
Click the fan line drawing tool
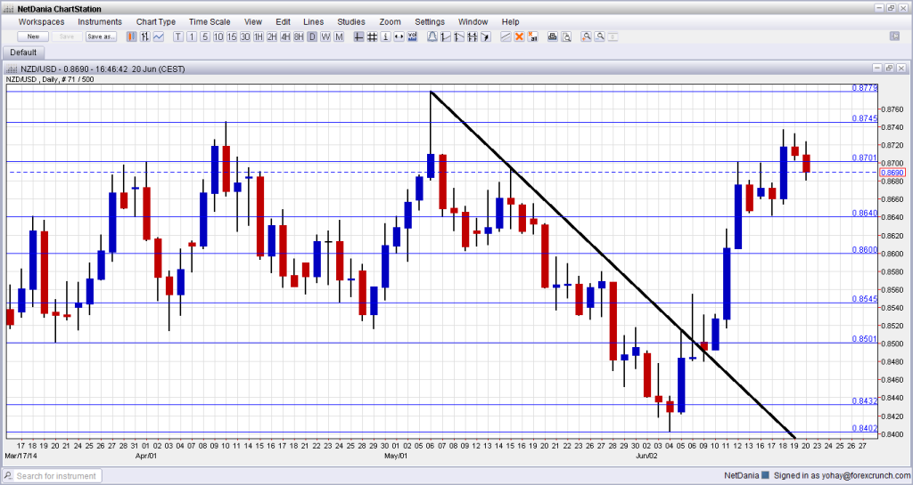[x=459, y=36]
